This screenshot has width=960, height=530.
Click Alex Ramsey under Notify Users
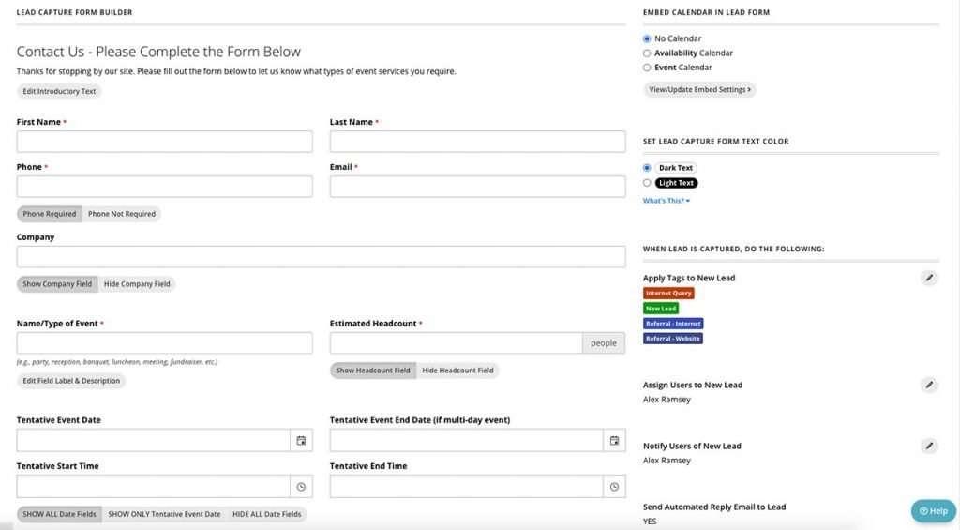pos(667,461)
